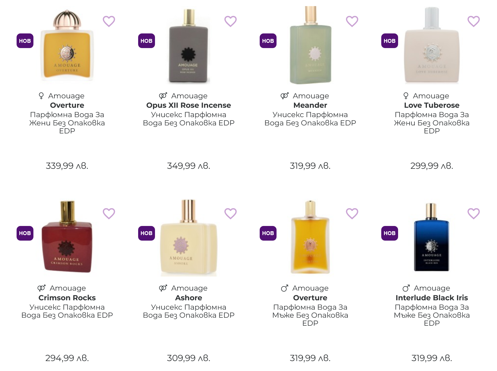Open the Meander green bottle image
Viewport: 497px width, 371px height.
click(310, 47)
